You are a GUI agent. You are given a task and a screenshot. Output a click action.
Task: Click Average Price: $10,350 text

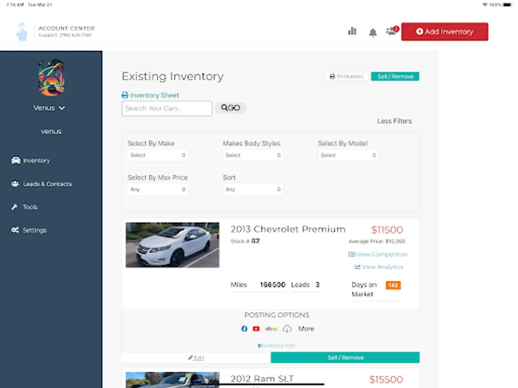[x=377, y=241]
